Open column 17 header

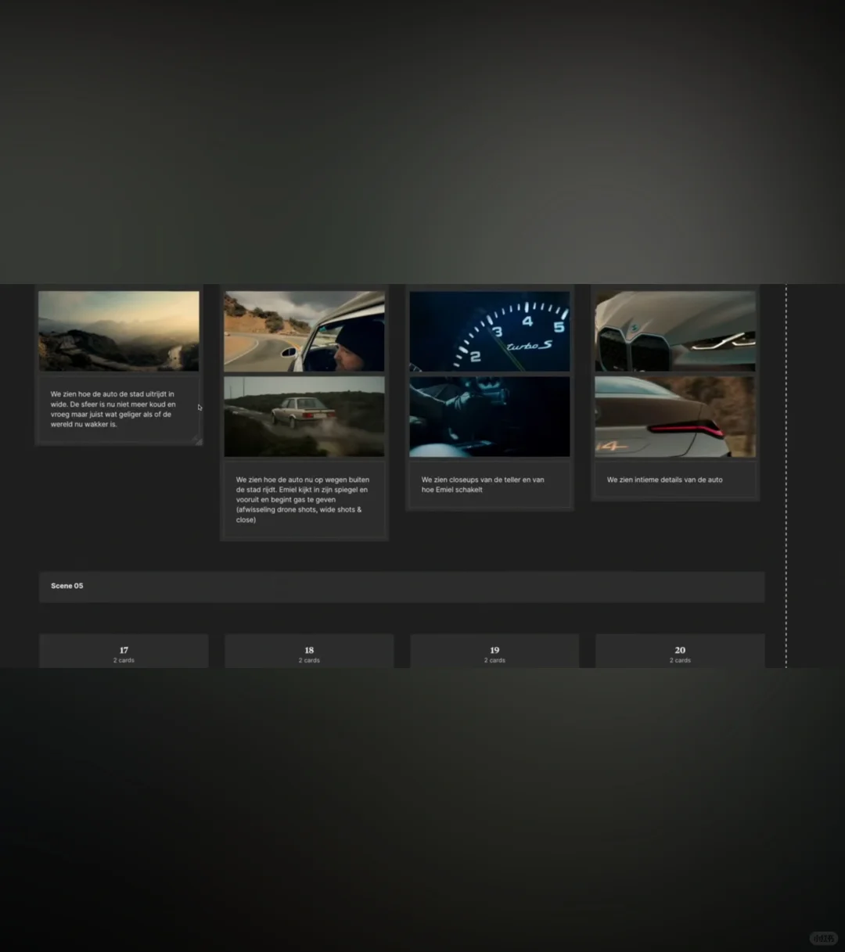click(x=124, y=652)
